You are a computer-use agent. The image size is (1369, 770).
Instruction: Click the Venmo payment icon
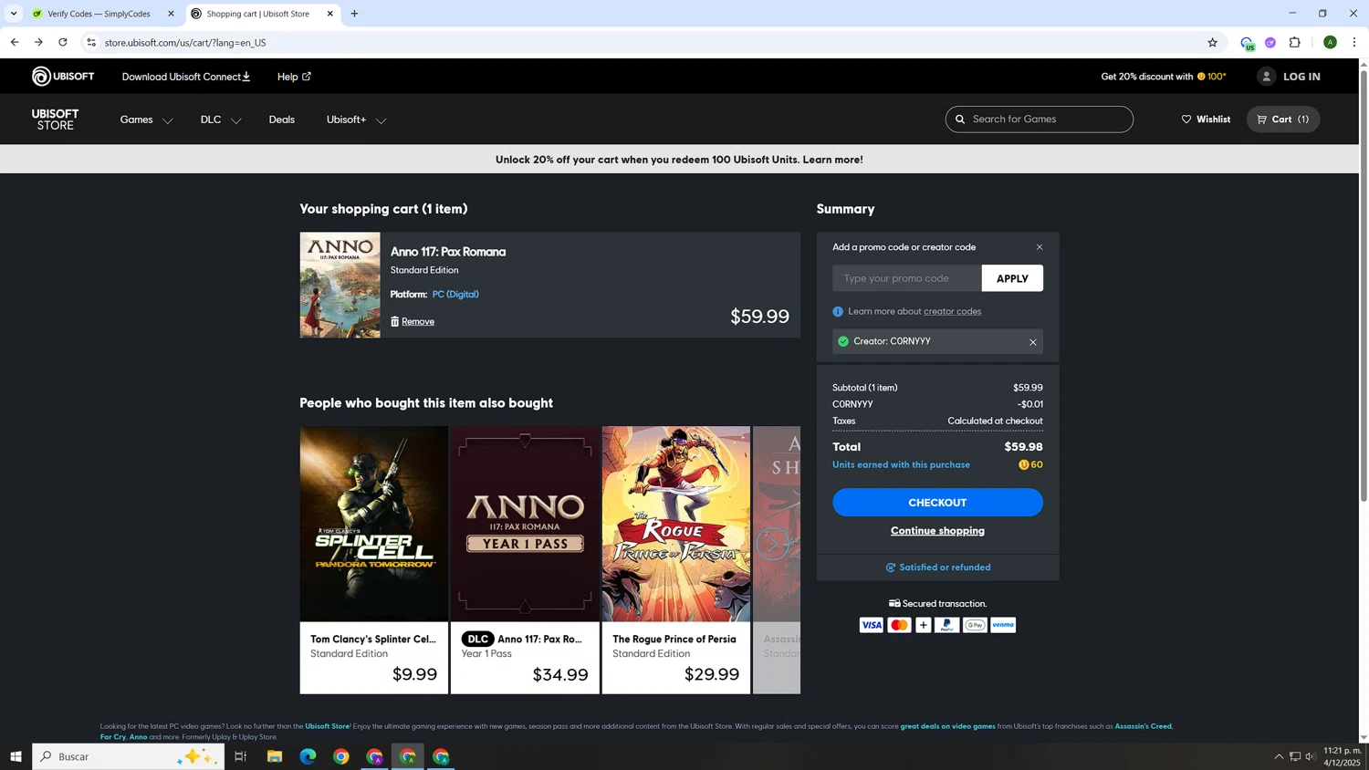tap(1003, 625)
